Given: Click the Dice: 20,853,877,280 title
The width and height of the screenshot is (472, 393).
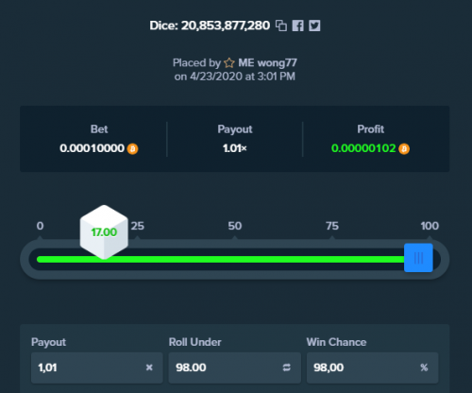Looking at the screenshot, I should (210, 26).
